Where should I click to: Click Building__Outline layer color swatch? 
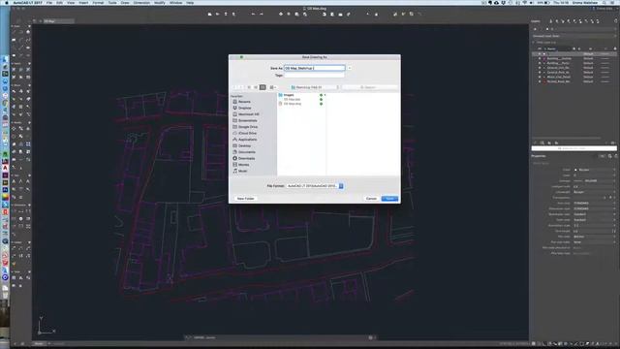(x=544, y=58)
